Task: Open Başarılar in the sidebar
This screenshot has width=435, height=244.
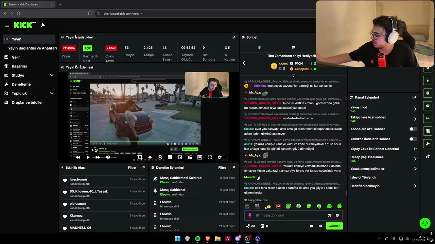Action: click(x=29, y=66)
